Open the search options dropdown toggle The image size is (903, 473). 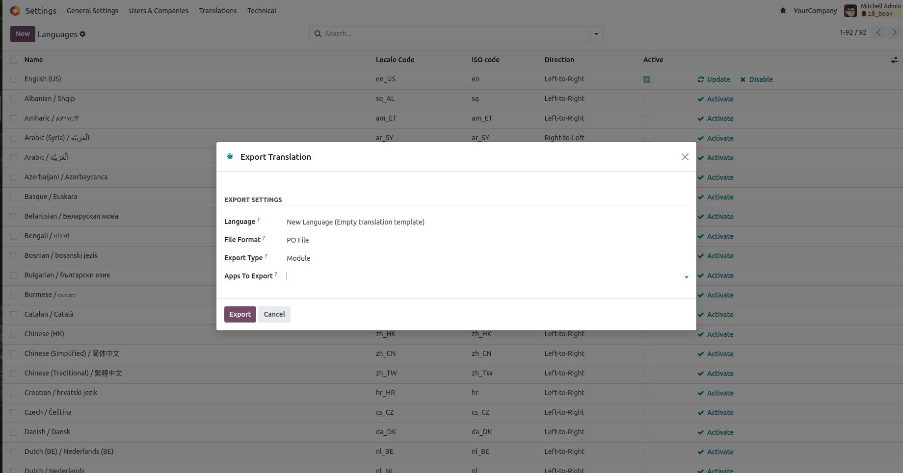click(x=596, y=34)
